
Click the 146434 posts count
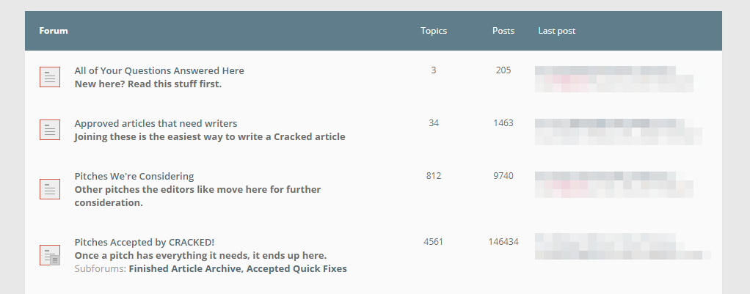(503, 242)
